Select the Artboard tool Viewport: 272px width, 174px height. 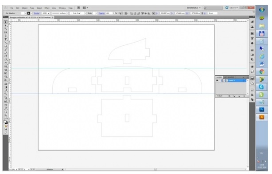coord(6,105)
